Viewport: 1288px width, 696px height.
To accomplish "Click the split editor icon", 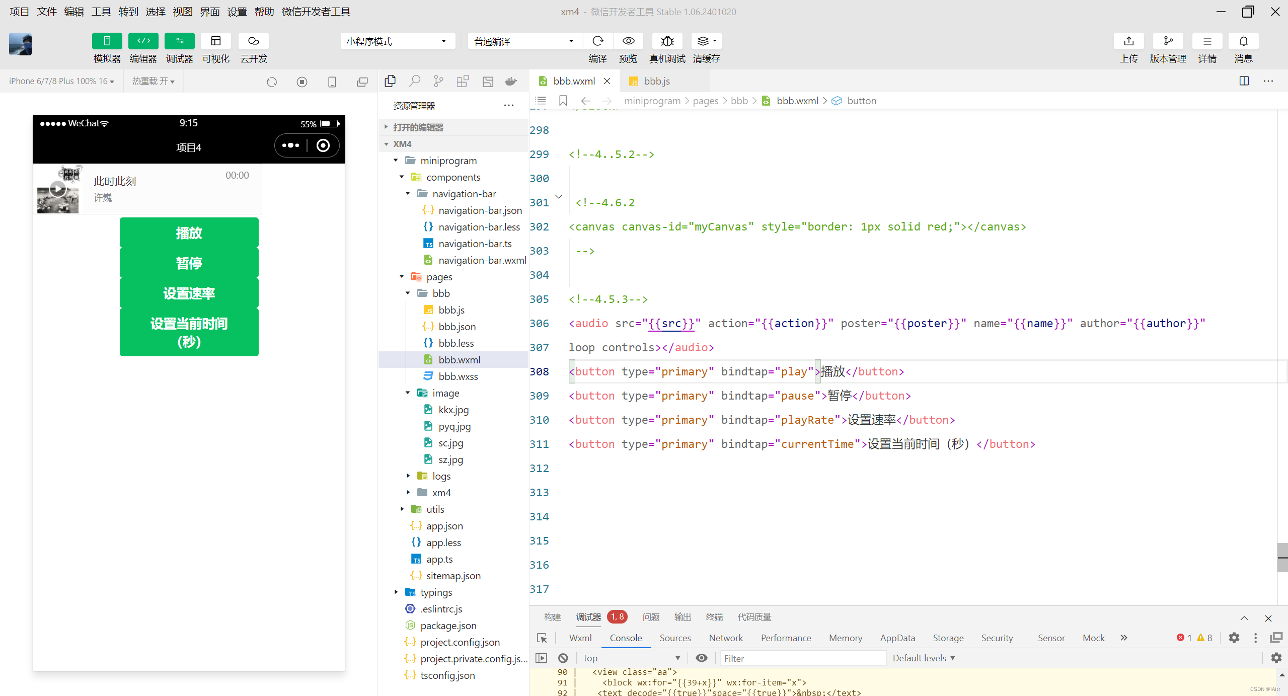I will 1244,81.
